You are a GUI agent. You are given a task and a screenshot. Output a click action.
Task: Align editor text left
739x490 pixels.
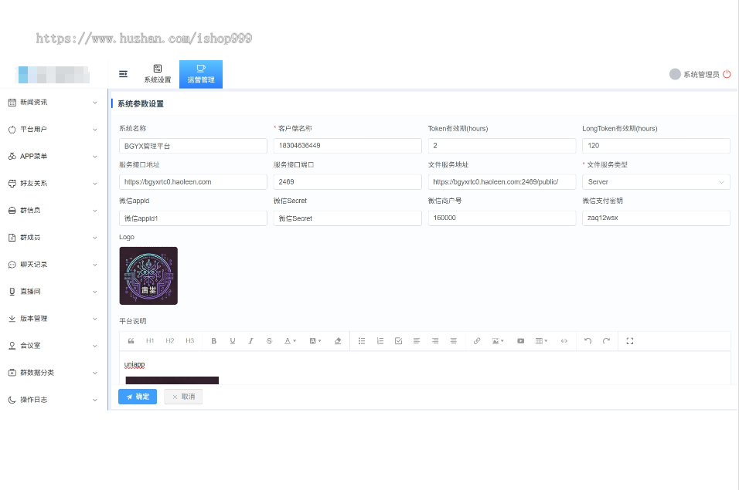(x=417, y=341)
